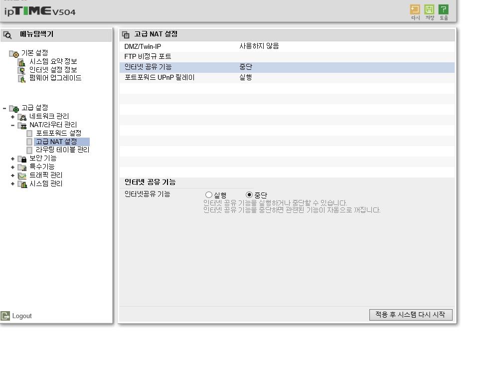Click the 시스템 요약 정보 chart icon
Viewport: 485px width, 371px height.
(x=21, y=62)
